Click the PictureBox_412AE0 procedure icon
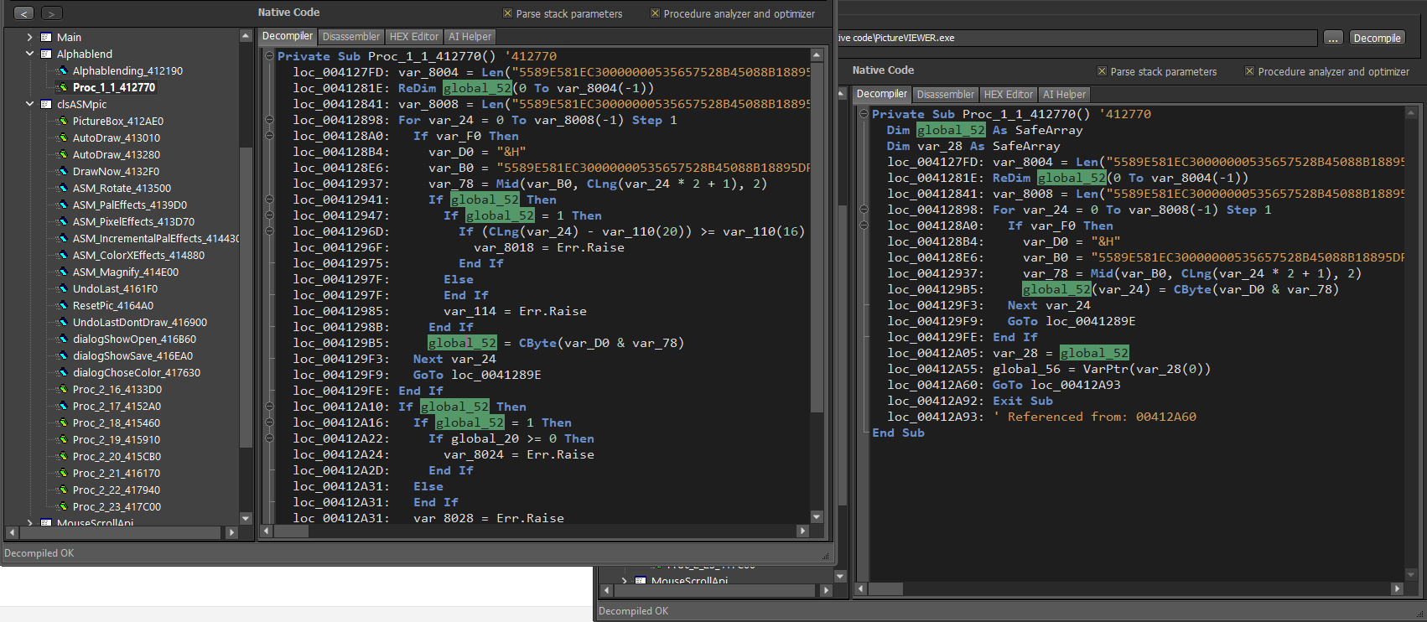 (62, 121)
